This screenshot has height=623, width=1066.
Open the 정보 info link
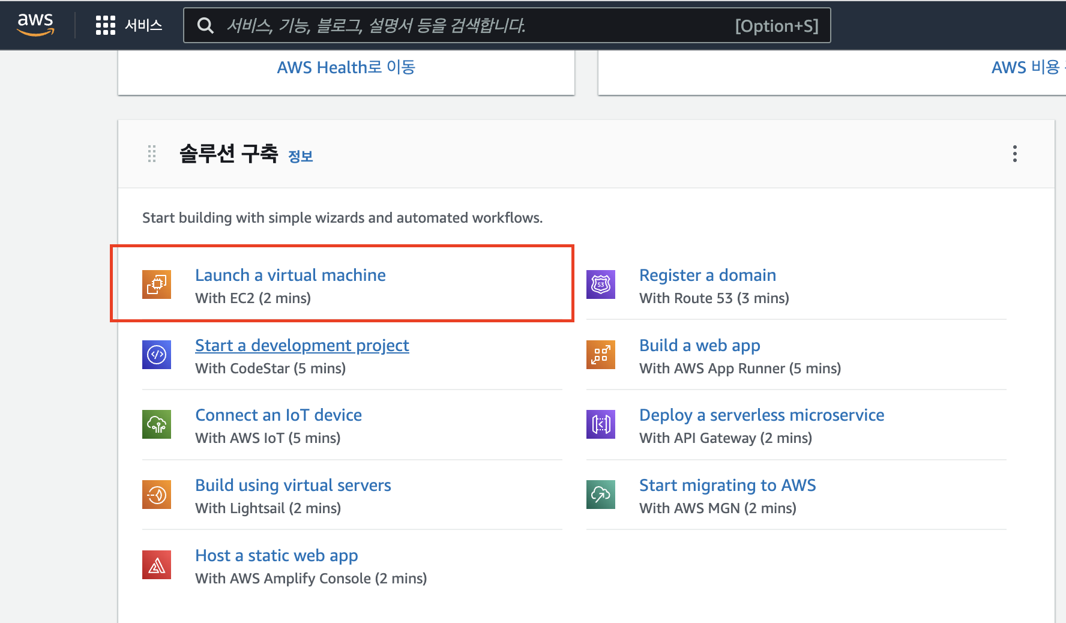(x=301, y=157)
